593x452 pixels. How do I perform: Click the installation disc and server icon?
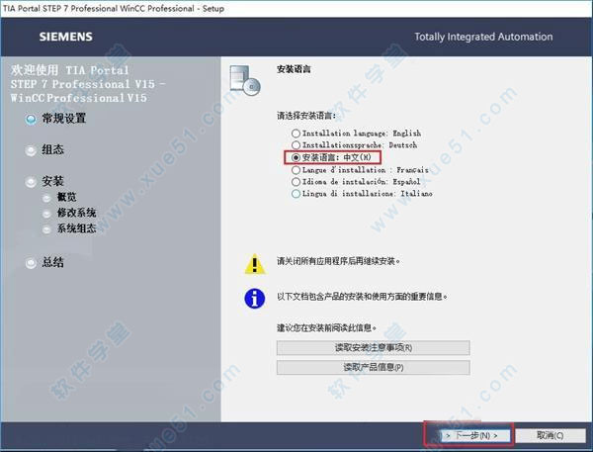coord(245,81)
